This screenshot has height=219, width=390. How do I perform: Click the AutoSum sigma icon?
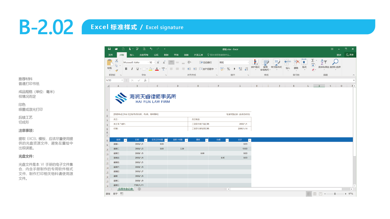(313, 60)
